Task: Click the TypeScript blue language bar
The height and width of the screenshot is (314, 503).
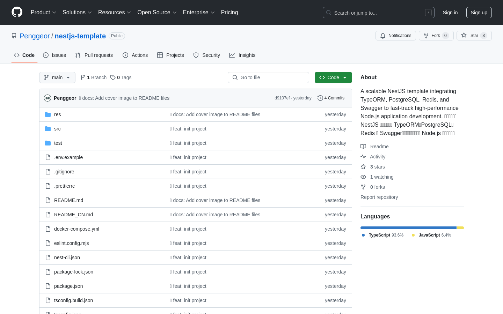Action: pyautogui.click(x=408, y=228)
